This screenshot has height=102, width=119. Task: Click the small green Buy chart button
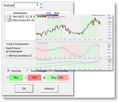click(39, 17)
